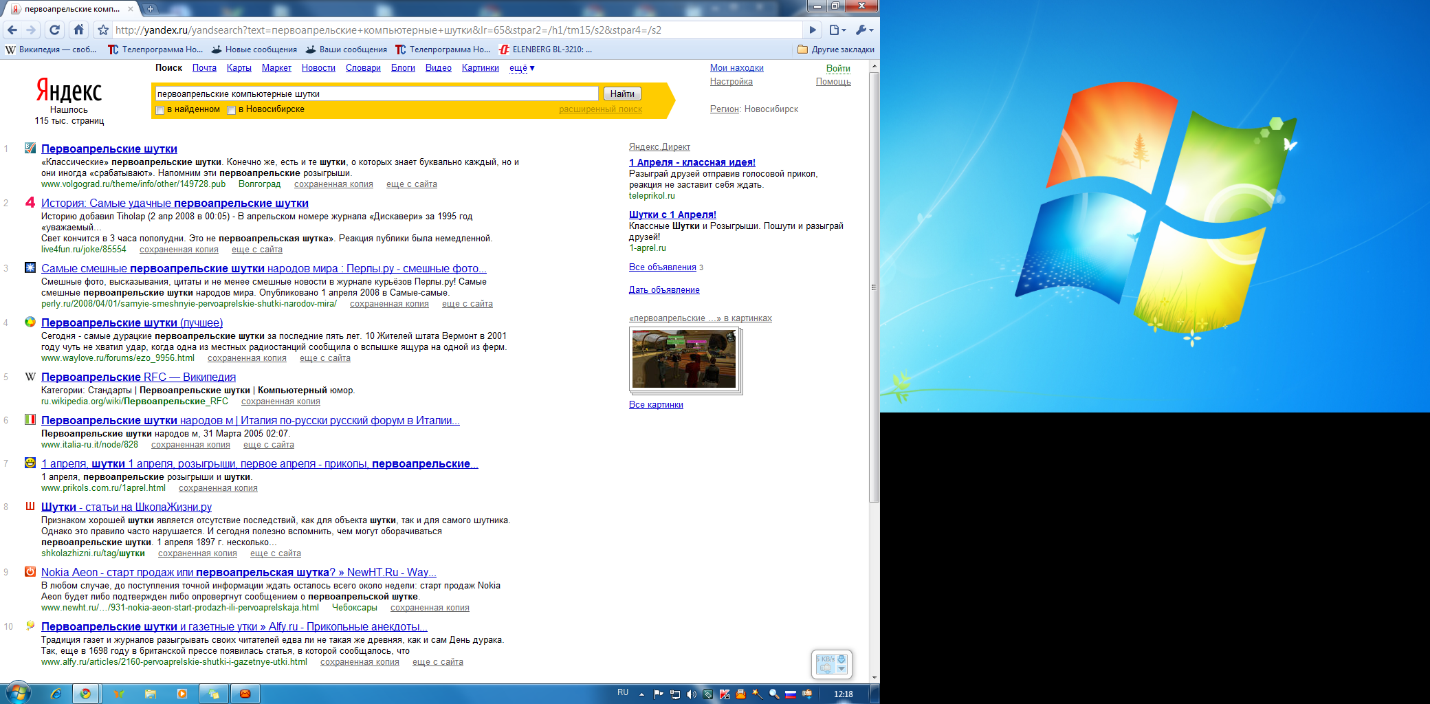Click the Ш favicon of ШколаЖизни result
Screen dimensions: 1430x704
(30, 506)
